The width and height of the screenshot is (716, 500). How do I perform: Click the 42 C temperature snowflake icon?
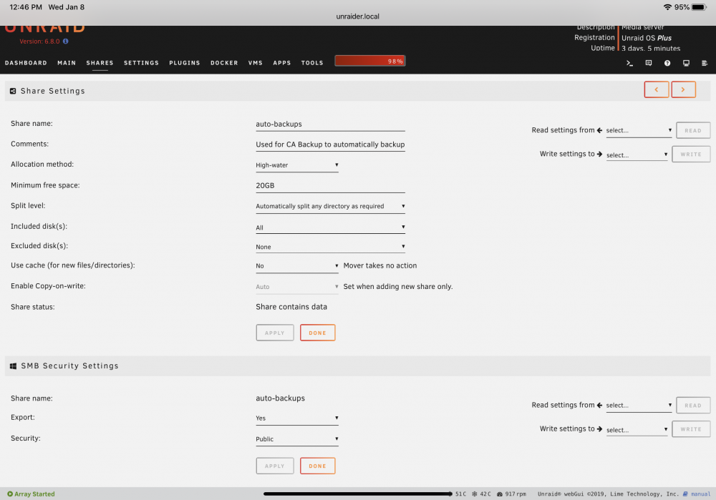(x=475, y=494)
